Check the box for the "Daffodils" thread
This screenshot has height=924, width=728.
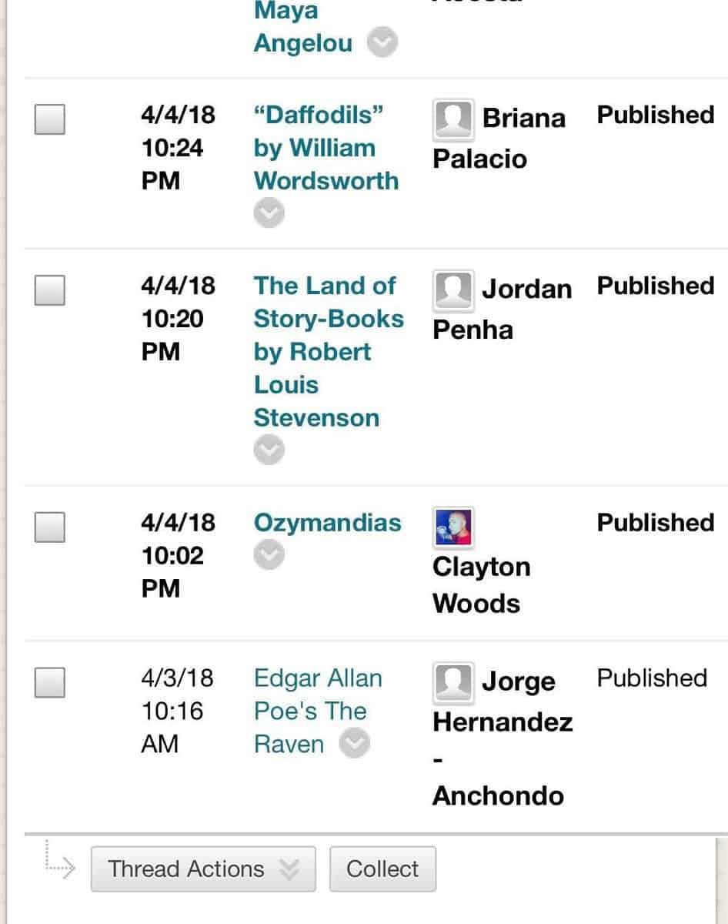[x=49, y=119]
